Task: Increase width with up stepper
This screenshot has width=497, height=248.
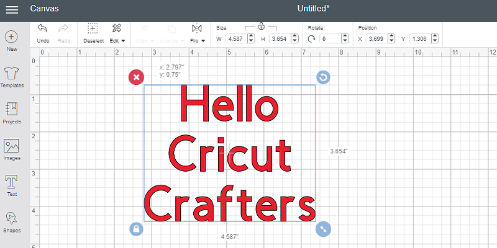Action: 251,37
